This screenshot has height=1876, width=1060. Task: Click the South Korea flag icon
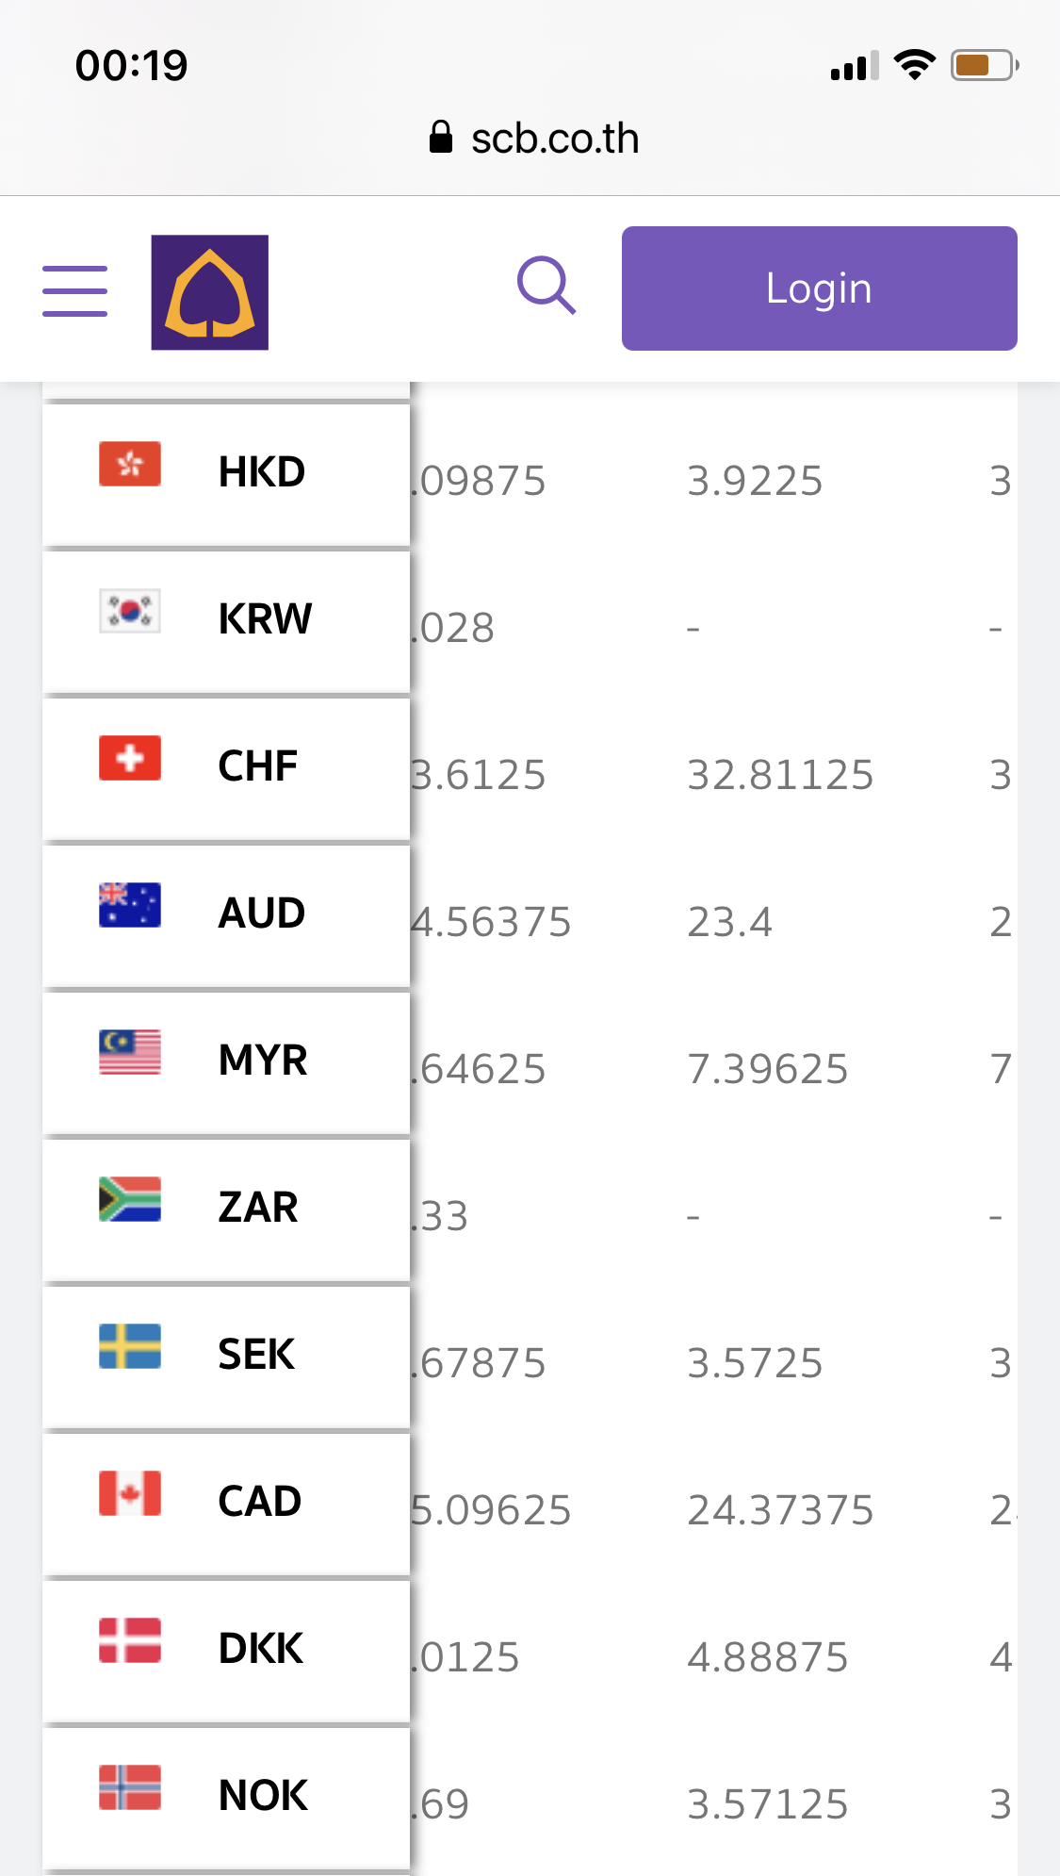[x=130, y=611]
